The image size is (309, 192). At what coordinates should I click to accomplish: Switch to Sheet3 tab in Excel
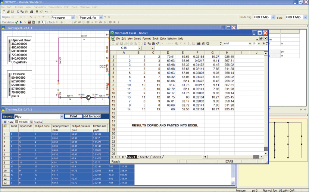click(156, 157)
